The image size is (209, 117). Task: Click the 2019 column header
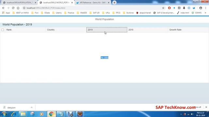point(107,30)
